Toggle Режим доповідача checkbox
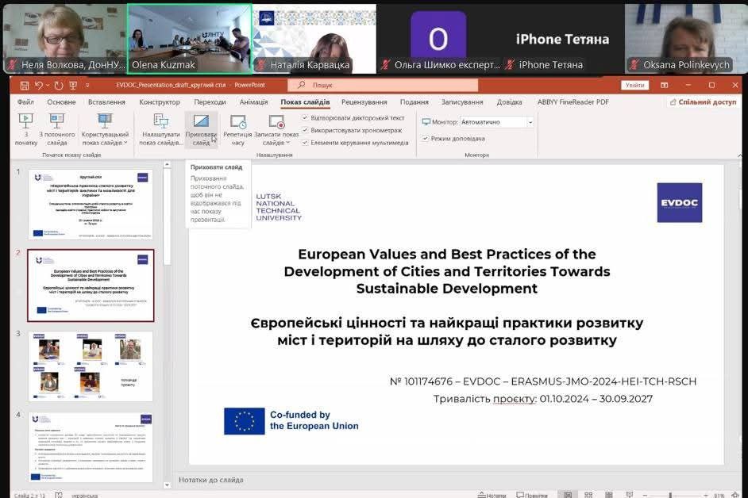 point(425,138)
